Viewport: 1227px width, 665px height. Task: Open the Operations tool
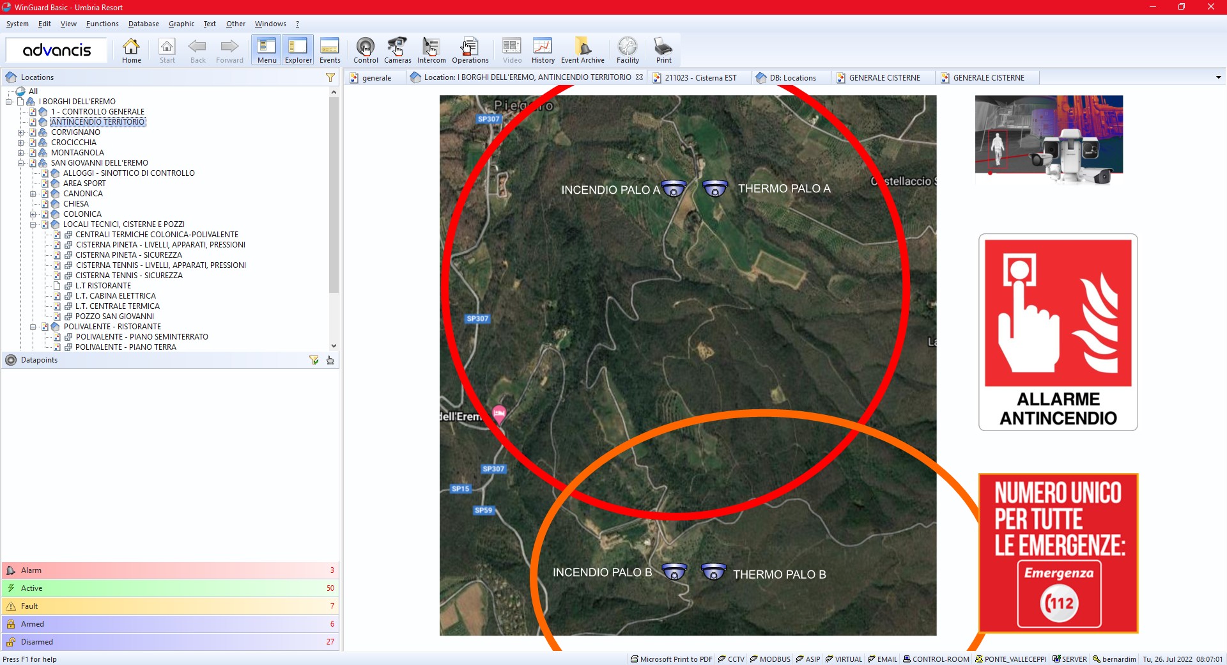coord(470,51)
